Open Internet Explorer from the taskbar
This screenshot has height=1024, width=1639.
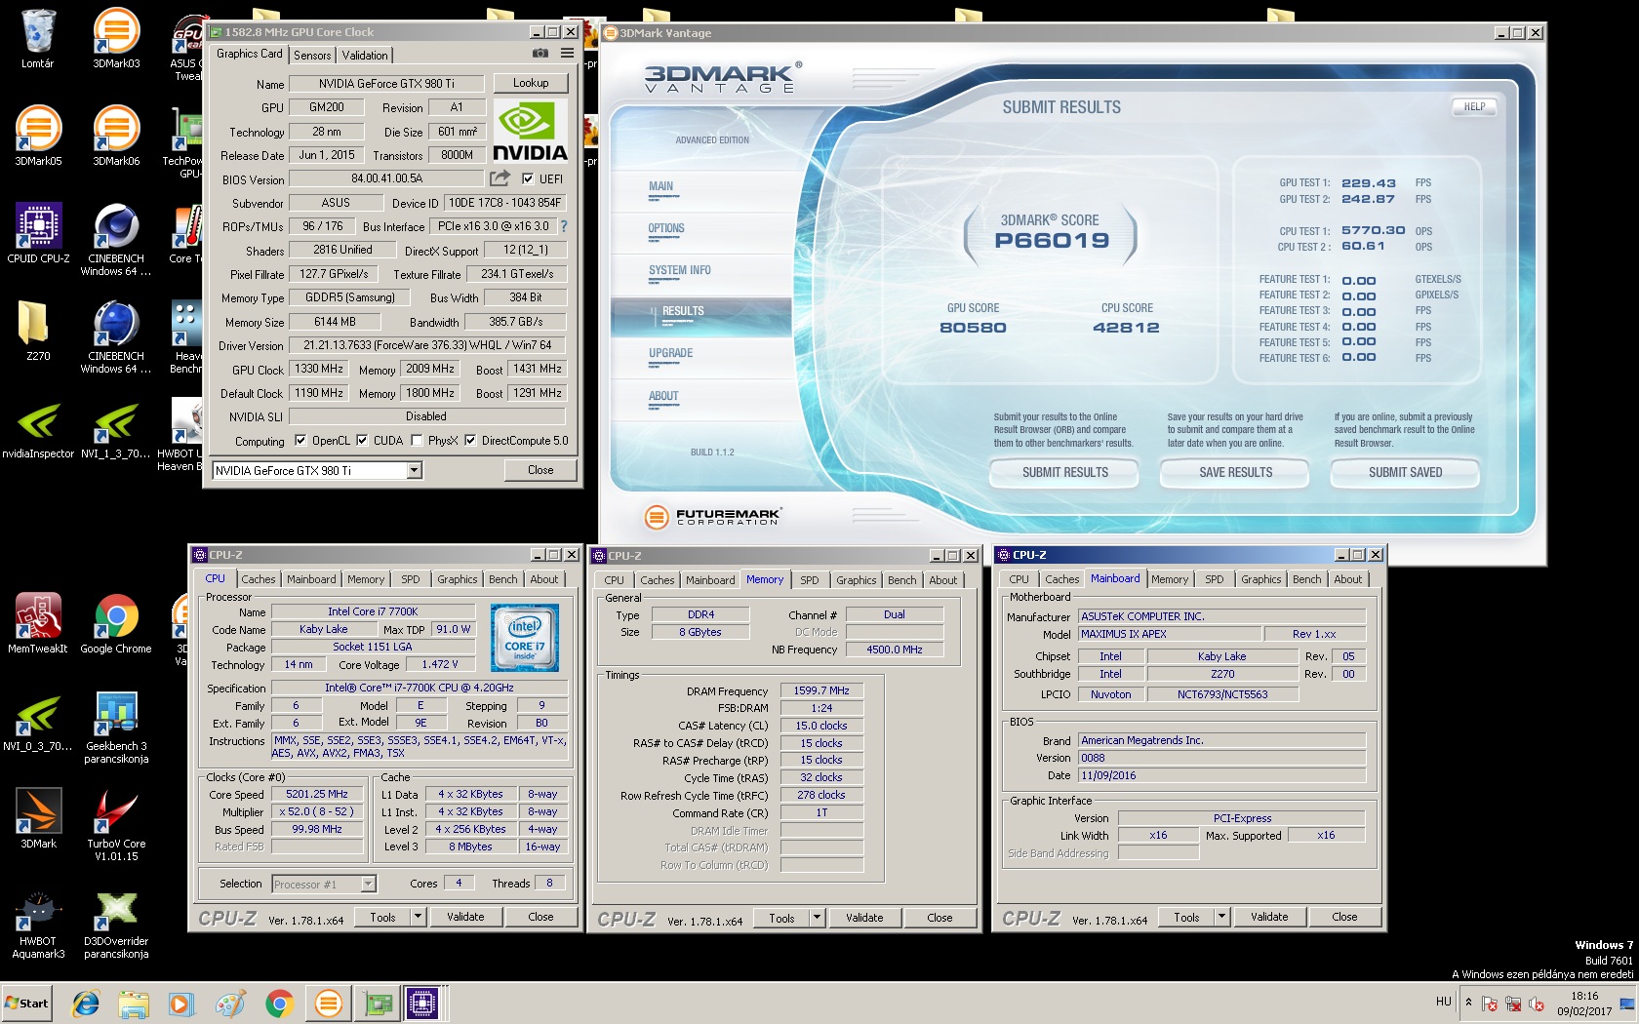click(x=86, y=1003)
